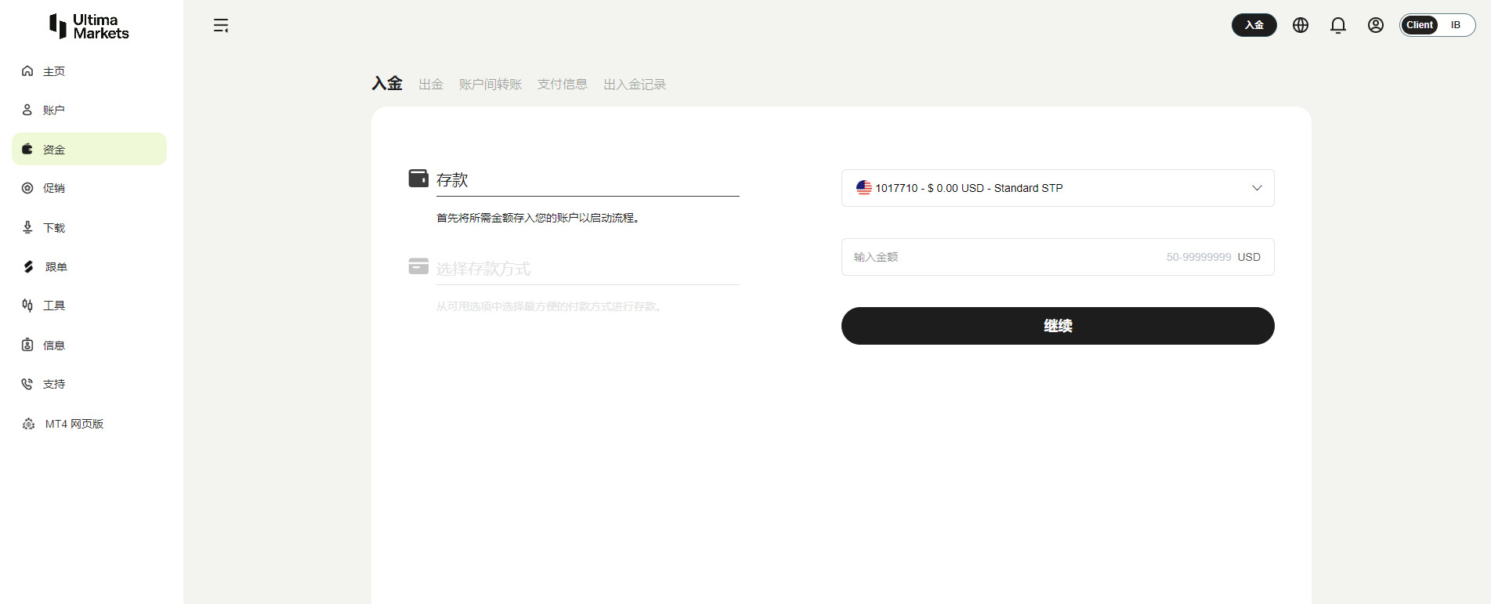Open MT4 网页版 web terminal

[74, 424]
